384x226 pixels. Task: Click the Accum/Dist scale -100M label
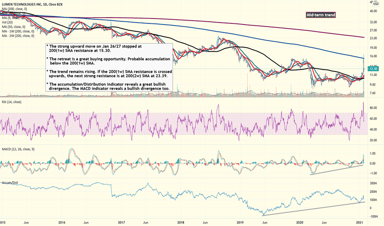(374, 217)
